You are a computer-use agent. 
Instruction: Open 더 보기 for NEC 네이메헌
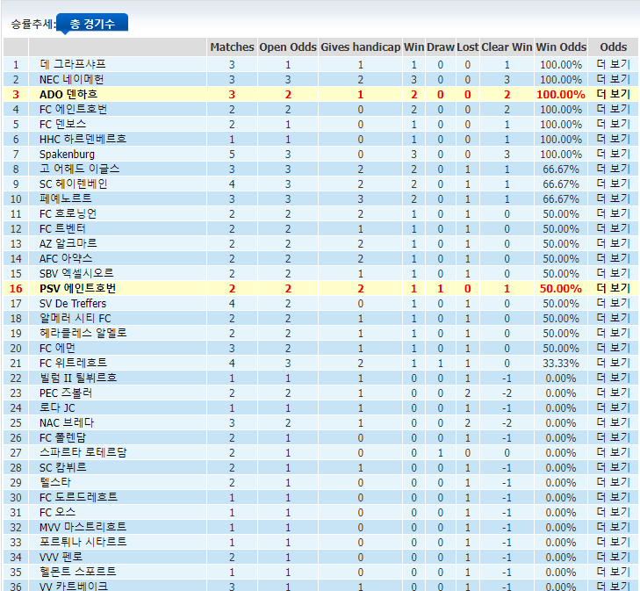[x=613, y=80]
